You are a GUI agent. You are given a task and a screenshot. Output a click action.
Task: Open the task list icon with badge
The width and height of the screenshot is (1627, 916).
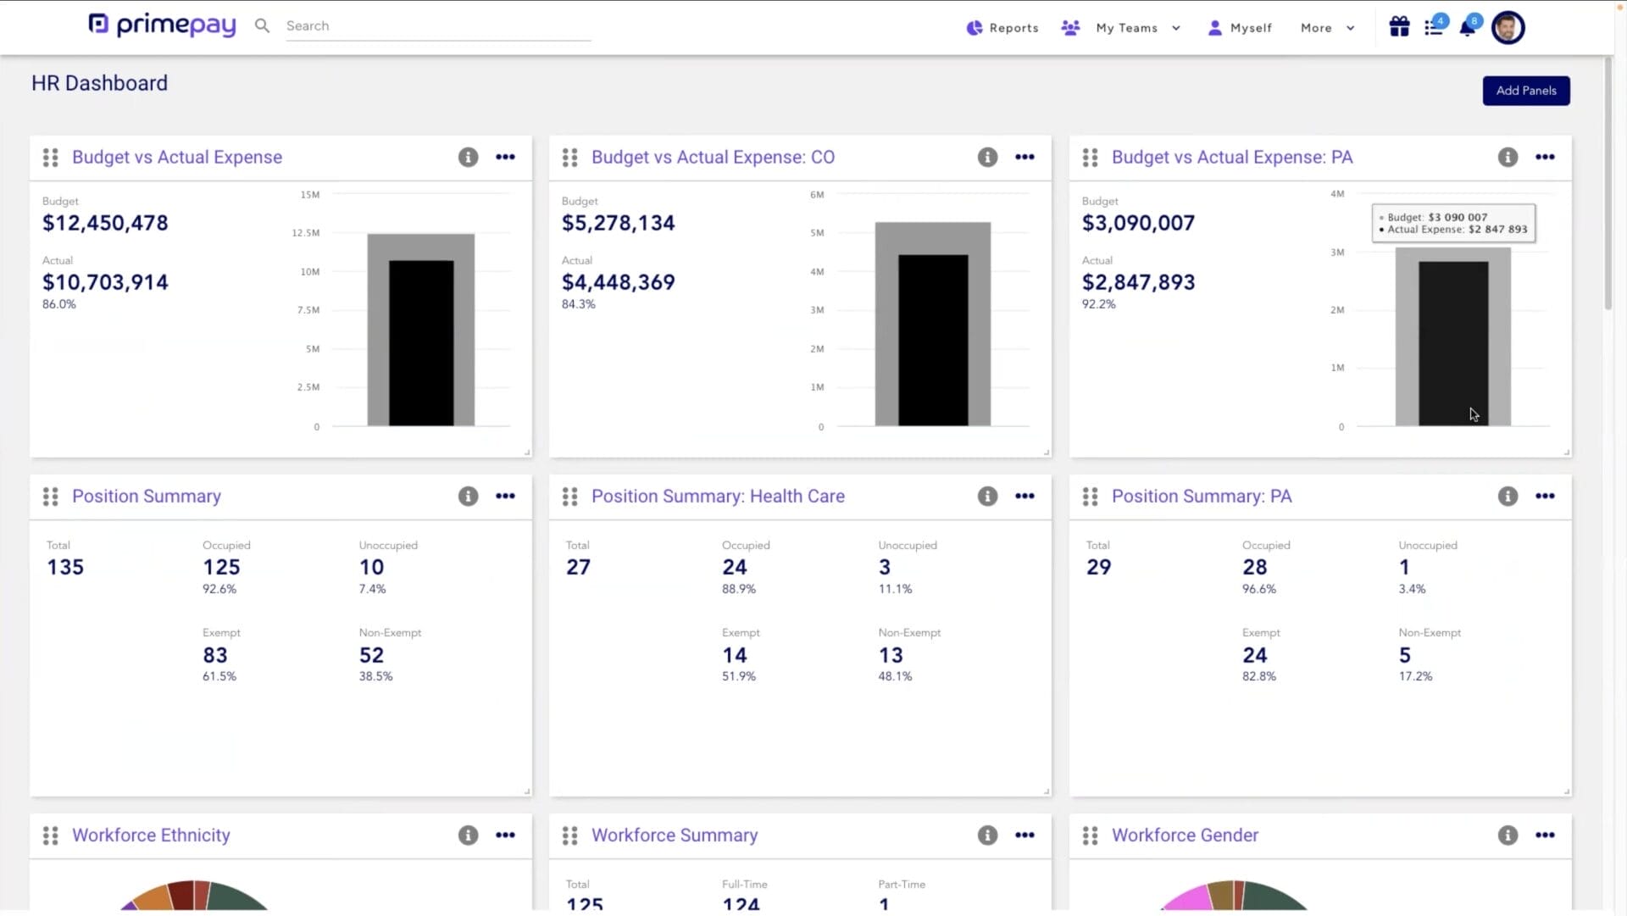pyautogui.click(x=1435, y=27)
